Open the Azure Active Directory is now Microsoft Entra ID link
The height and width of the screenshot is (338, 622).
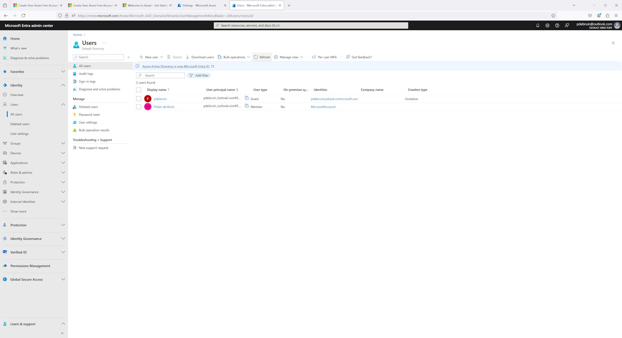[x=176, y=66]
